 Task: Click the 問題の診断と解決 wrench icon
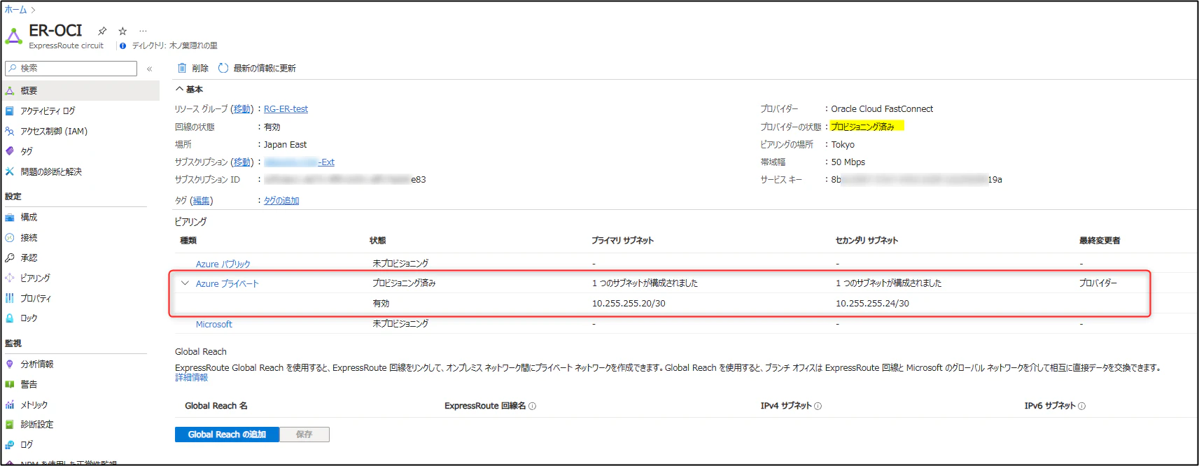coord(10,171)
